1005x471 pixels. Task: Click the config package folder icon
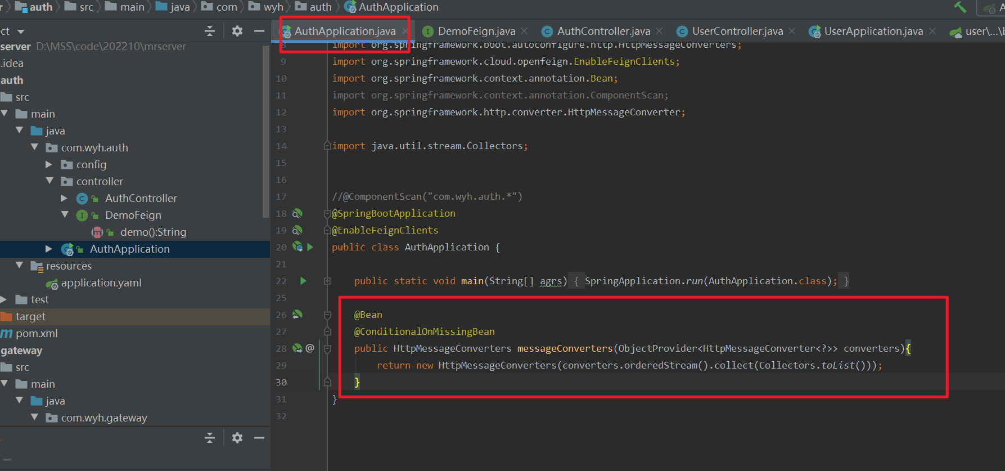[x=67, y=164]
